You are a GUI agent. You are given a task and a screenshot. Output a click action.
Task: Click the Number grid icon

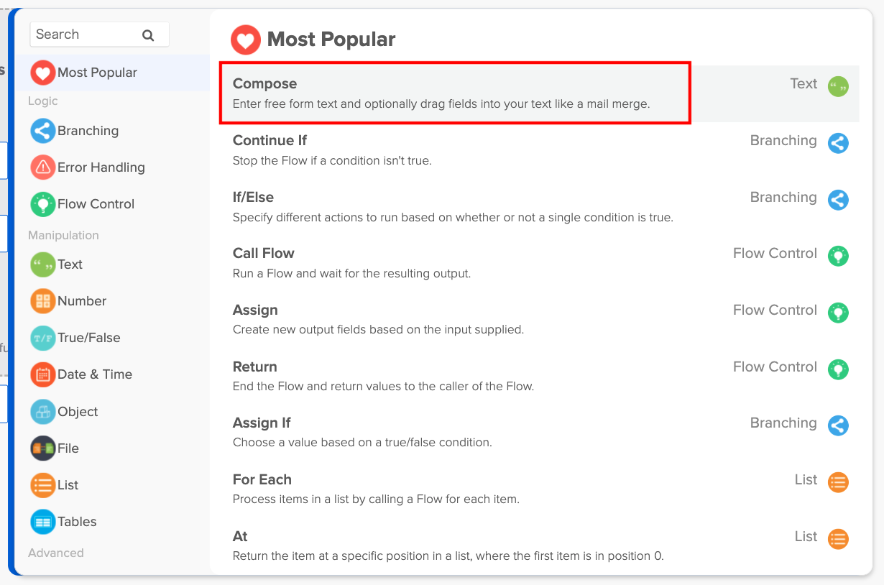(x=43, y=301)
